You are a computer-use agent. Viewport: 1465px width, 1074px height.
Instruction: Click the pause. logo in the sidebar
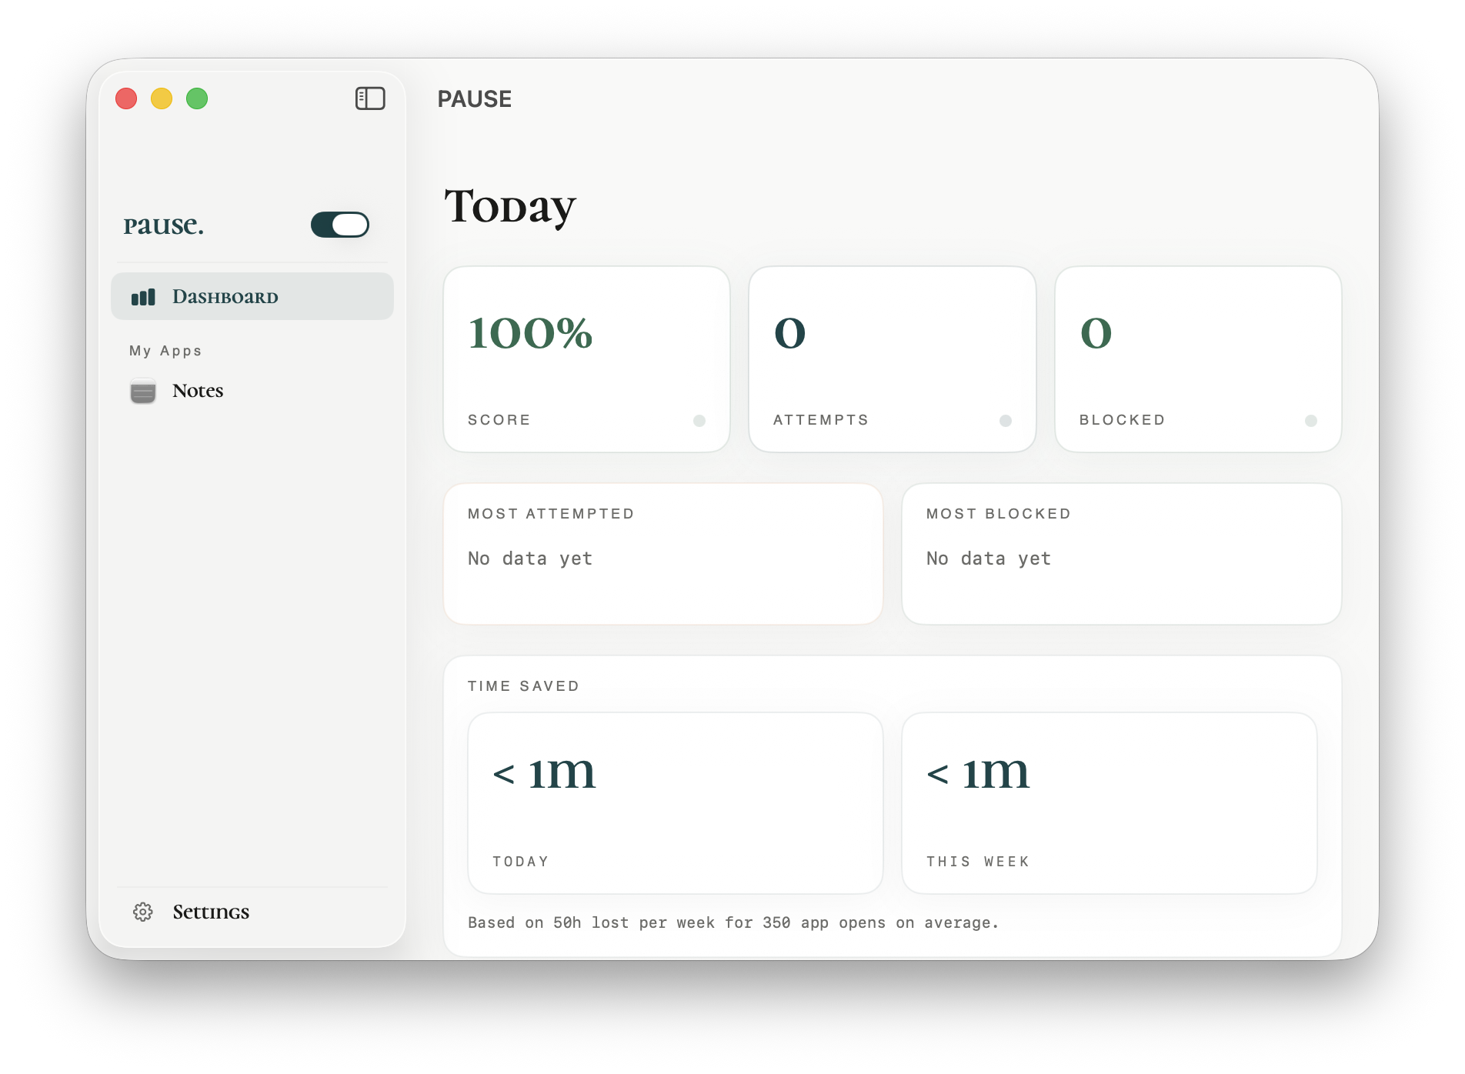162,224
